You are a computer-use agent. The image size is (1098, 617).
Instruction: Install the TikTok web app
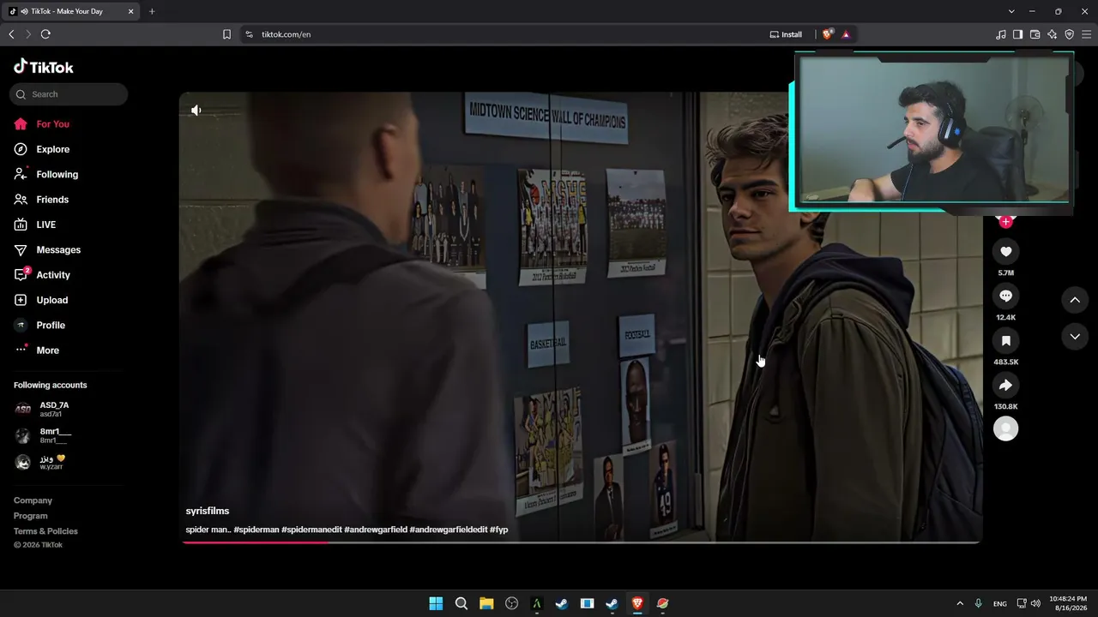click(787, 34)
